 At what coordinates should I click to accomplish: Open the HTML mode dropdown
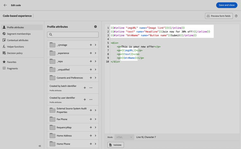point(124,137)
